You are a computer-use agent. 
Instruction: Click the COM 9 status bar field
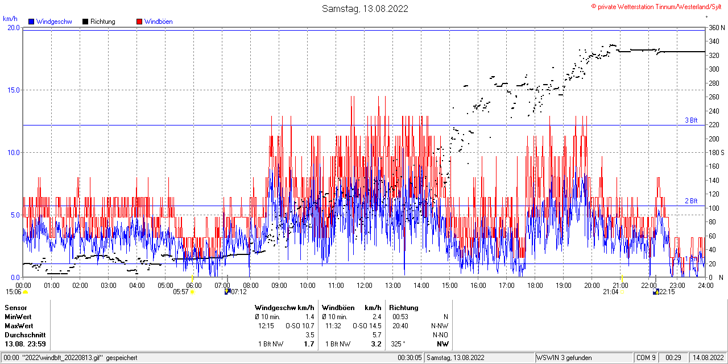click(646, 358)
